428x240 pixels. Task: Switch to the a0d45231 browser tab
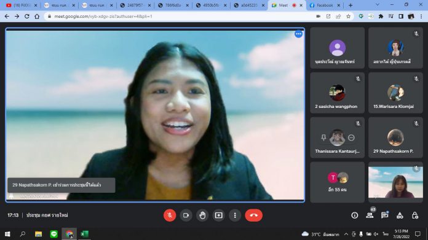[x=249, y=5]
